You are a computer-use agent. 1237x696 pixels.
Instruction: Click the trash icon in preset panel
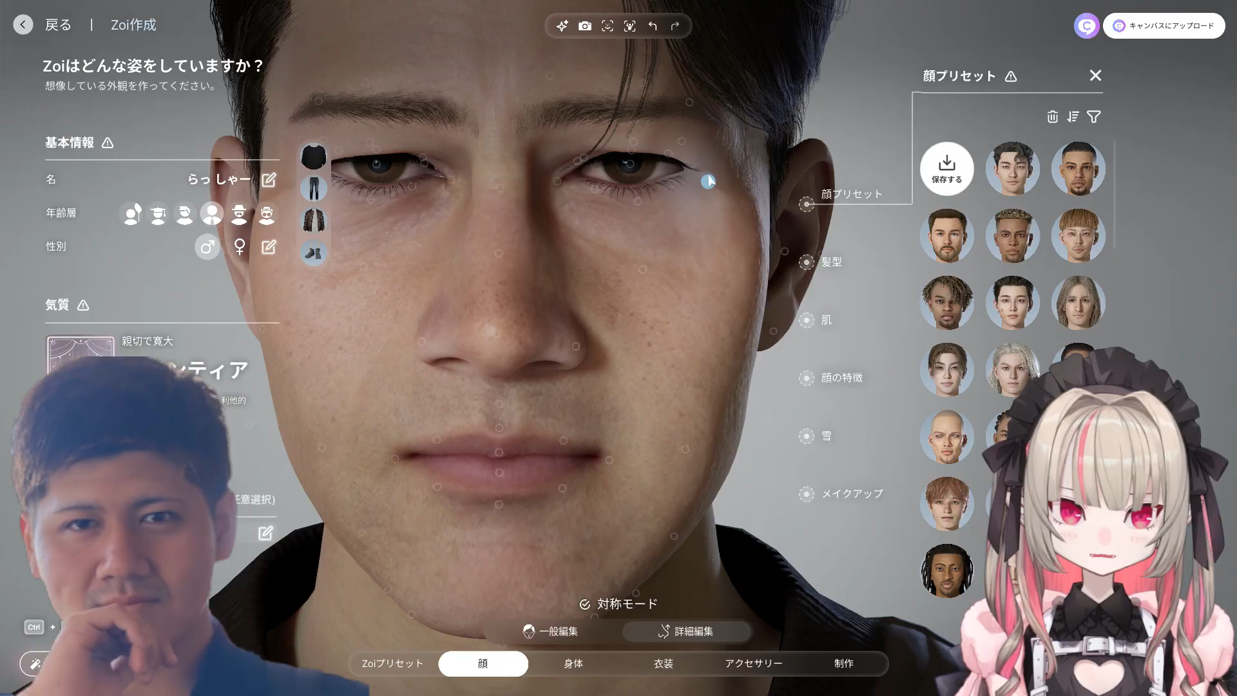(1053, 117)
